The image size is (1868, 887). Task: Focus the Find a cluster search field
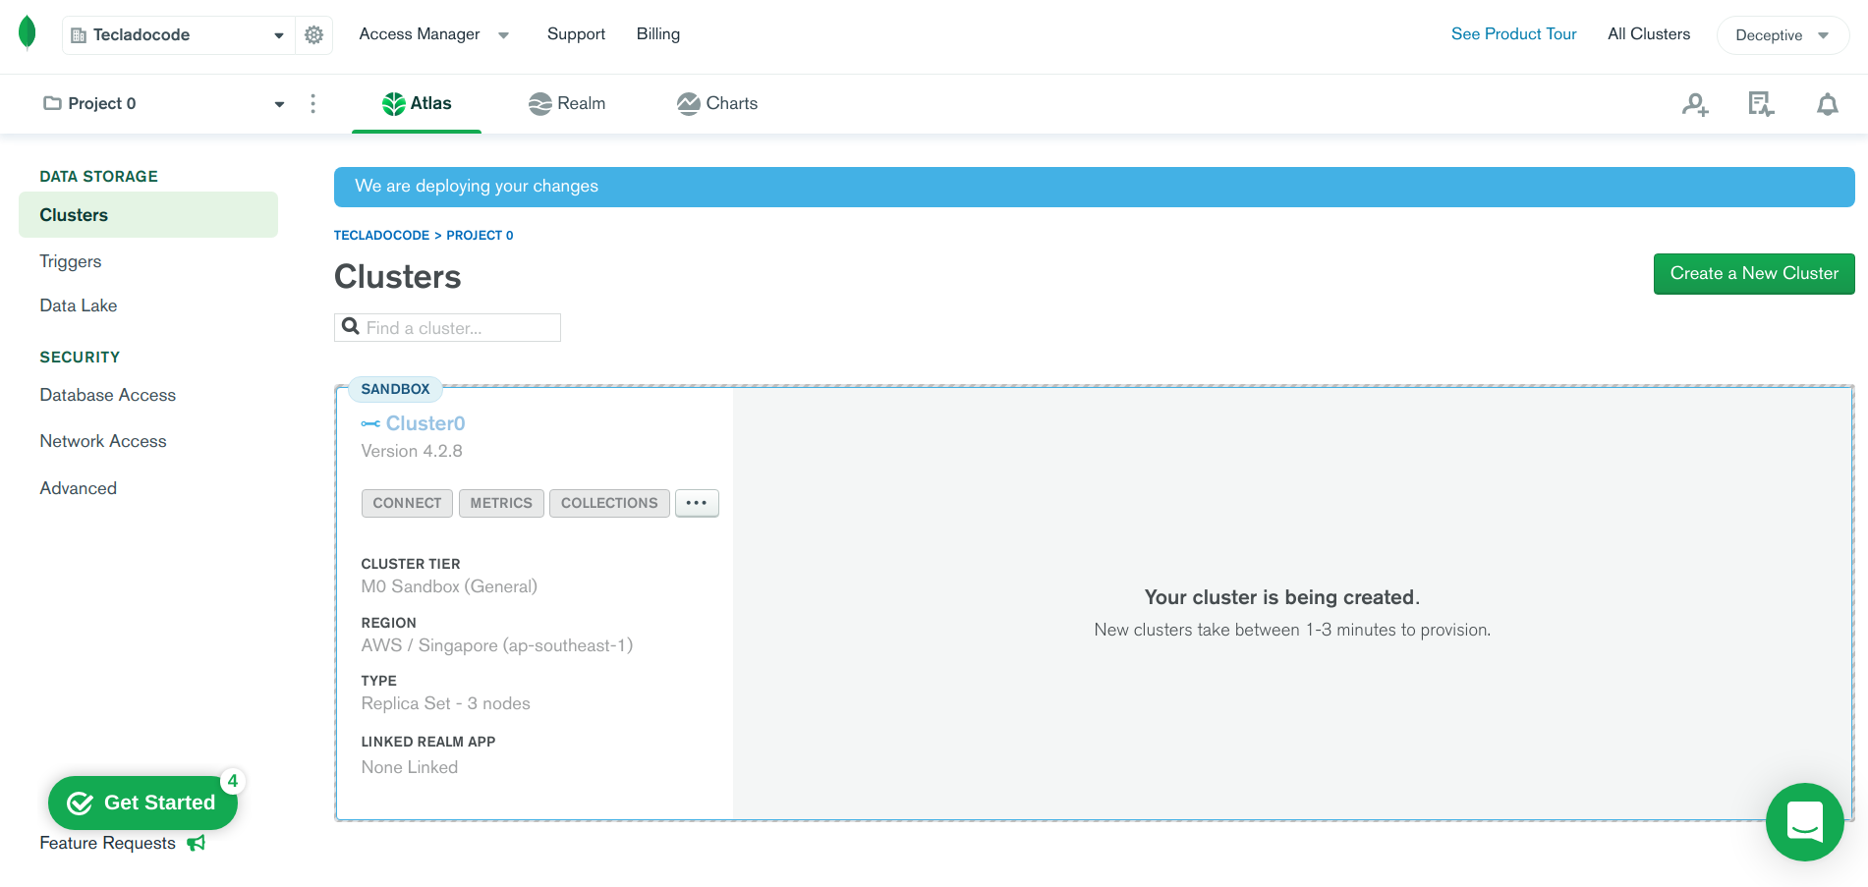pyautogui.click(x=447, y=328)
